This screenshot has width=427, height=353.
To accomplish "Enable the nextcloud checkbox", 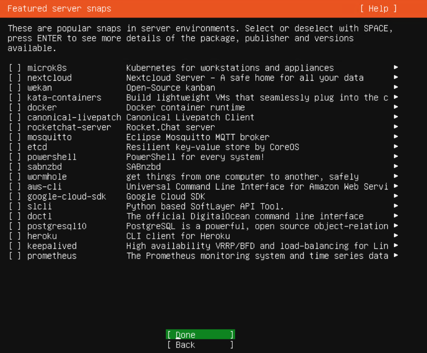I will click(15, 78).
